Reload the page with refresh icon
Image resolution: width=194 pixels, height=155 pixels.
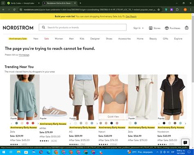click(14, 10)
